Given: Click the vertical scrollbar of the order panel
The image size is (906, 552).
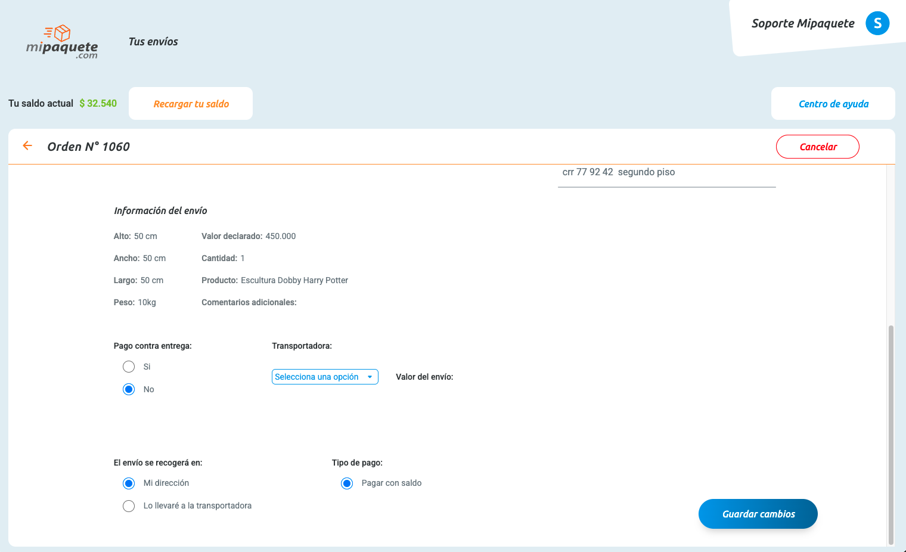Looking at the screenshot, I should tap(891, 435).
